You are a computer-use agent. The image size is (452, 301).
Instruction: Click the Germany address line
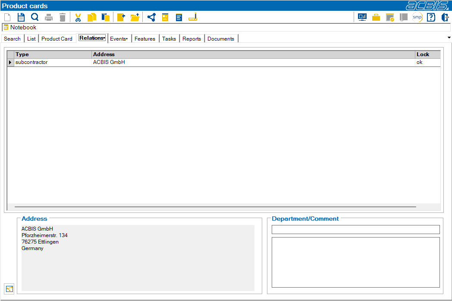coord(32,248)
